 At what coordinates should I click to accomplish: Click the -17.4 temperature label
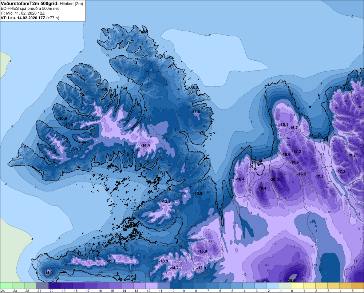(351, 156)
